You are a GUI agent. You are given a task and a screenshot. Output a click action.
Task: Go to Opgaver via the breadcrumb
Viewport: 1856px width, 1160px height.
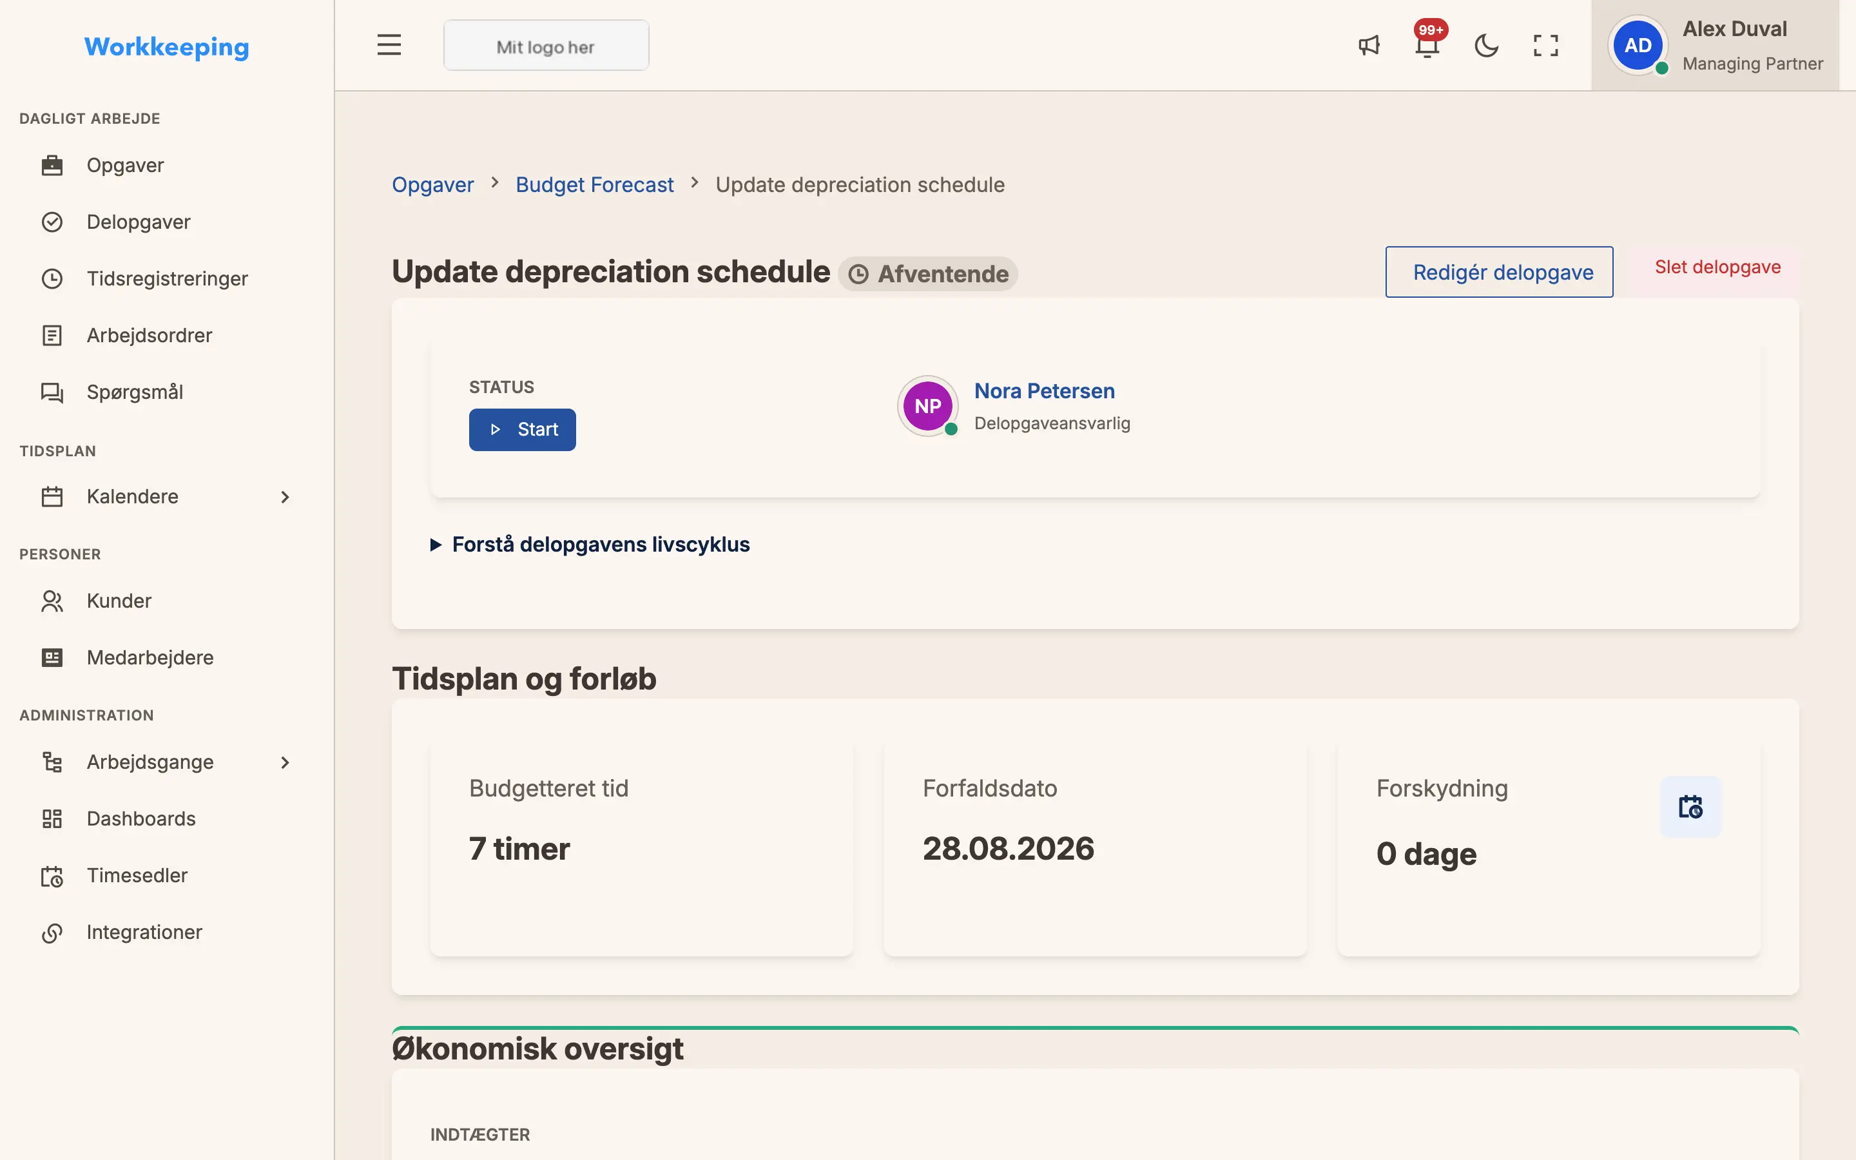pyautogui.click(x=432, y=185)
